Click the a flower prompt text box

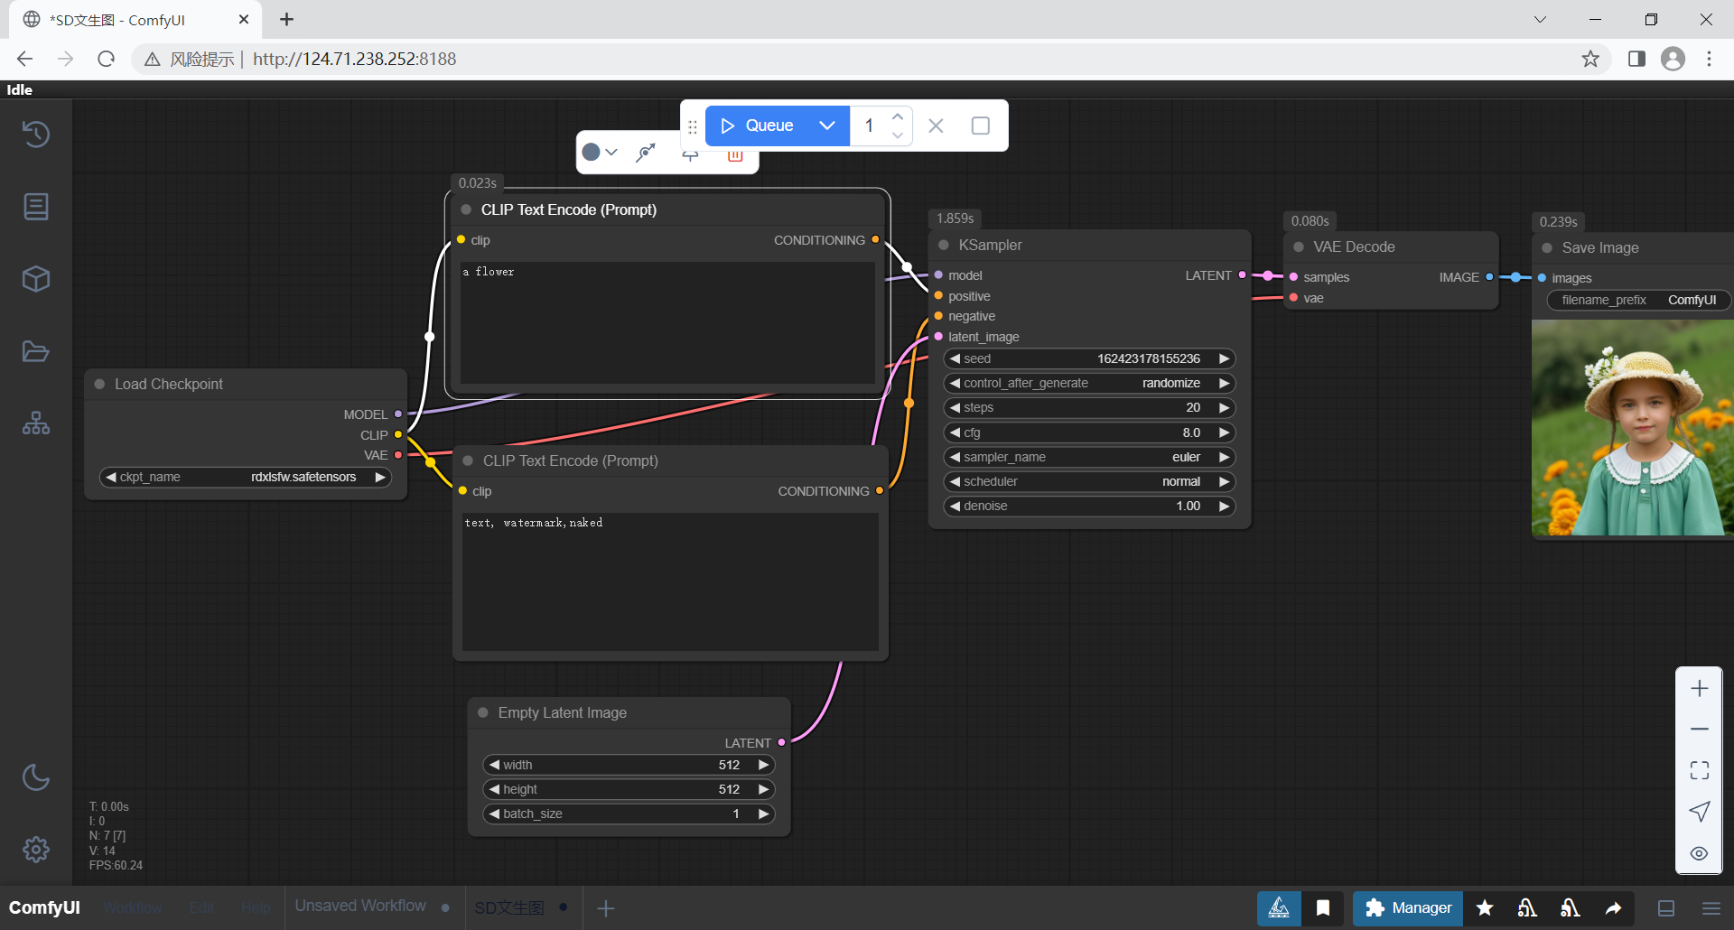(x=668, y=322)
